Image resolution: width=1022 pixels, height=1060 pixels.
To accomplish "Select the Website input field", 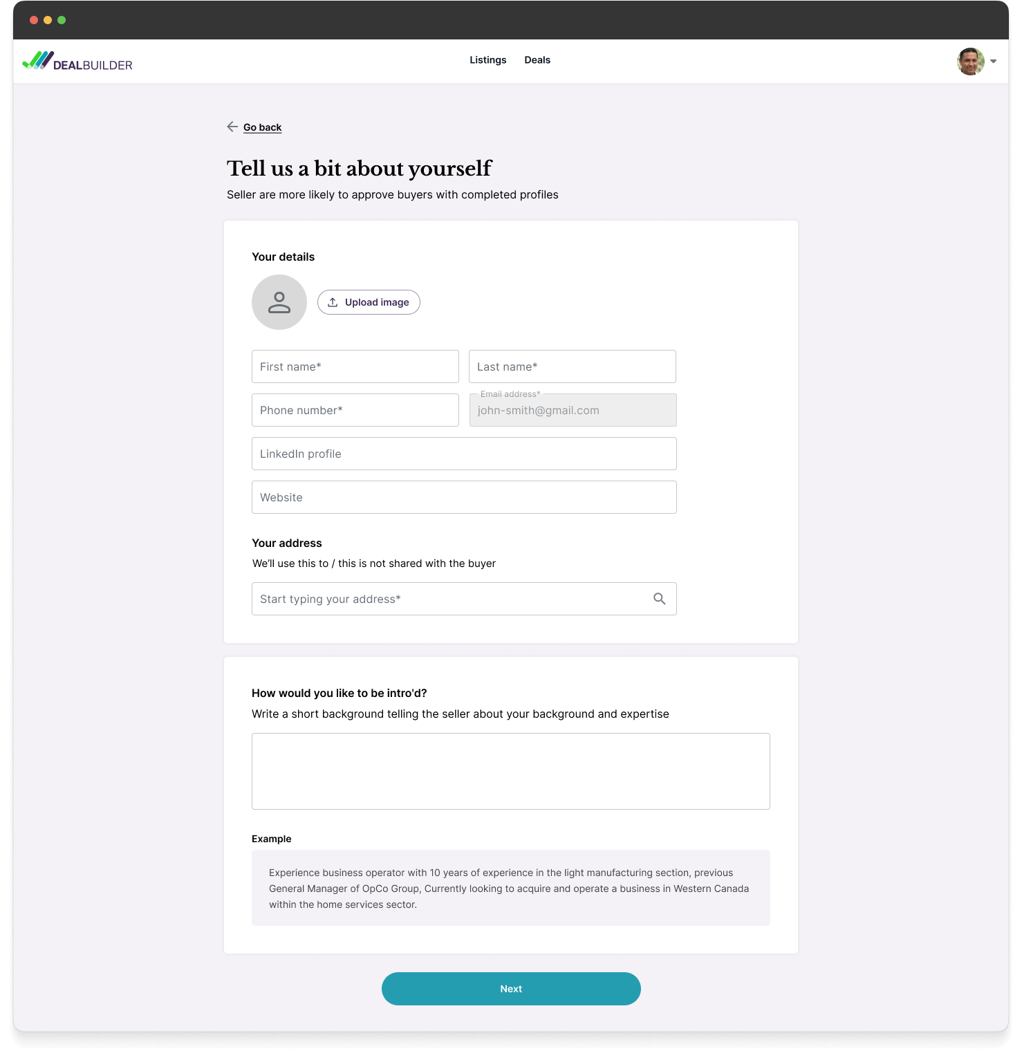I will [464, 497].
